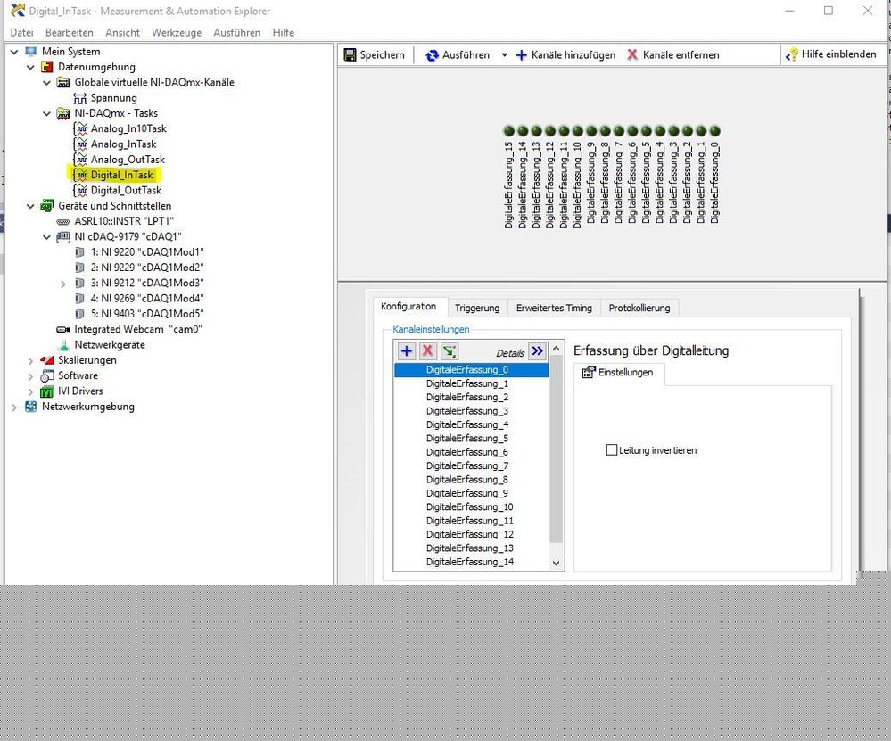Click the Mein System computer icon
Screen dimensions: 891x741
coord(30,52)
